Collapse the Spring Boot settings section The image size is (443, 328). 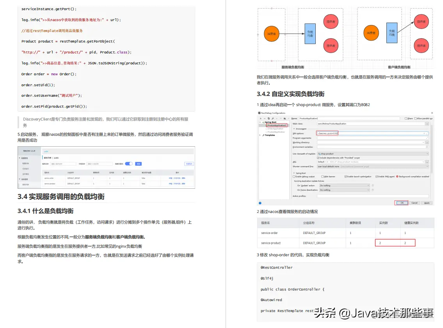click(294, 173)
